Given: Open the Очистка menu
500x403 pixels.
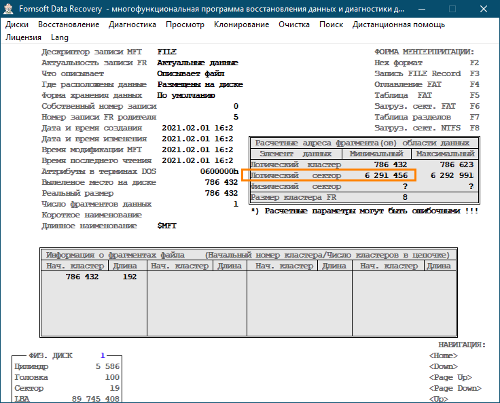Looking at the screenshot, I should point(294,24).
